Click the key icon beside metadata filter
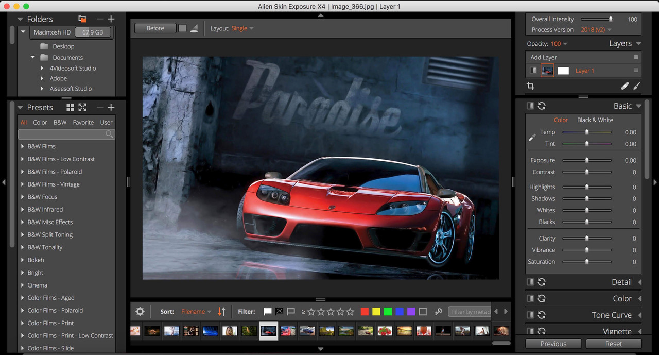Viewport: 659px width, 355px height. click(x=439, y=311)
